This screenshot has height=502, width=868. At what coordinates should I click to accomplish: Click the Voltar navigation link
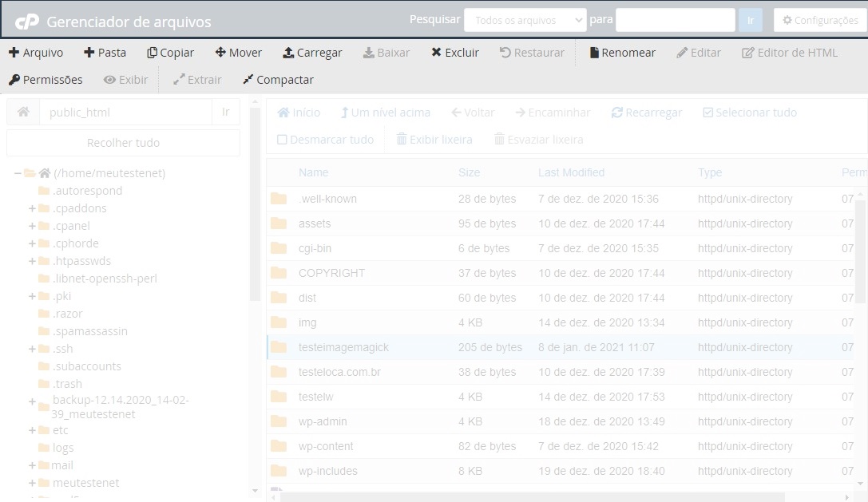point(473,113)
